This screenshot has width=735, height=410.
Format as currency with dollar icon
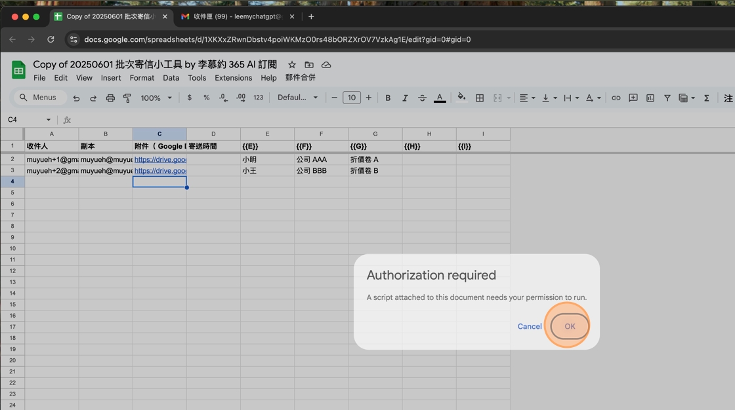click(x=190, y=98)
